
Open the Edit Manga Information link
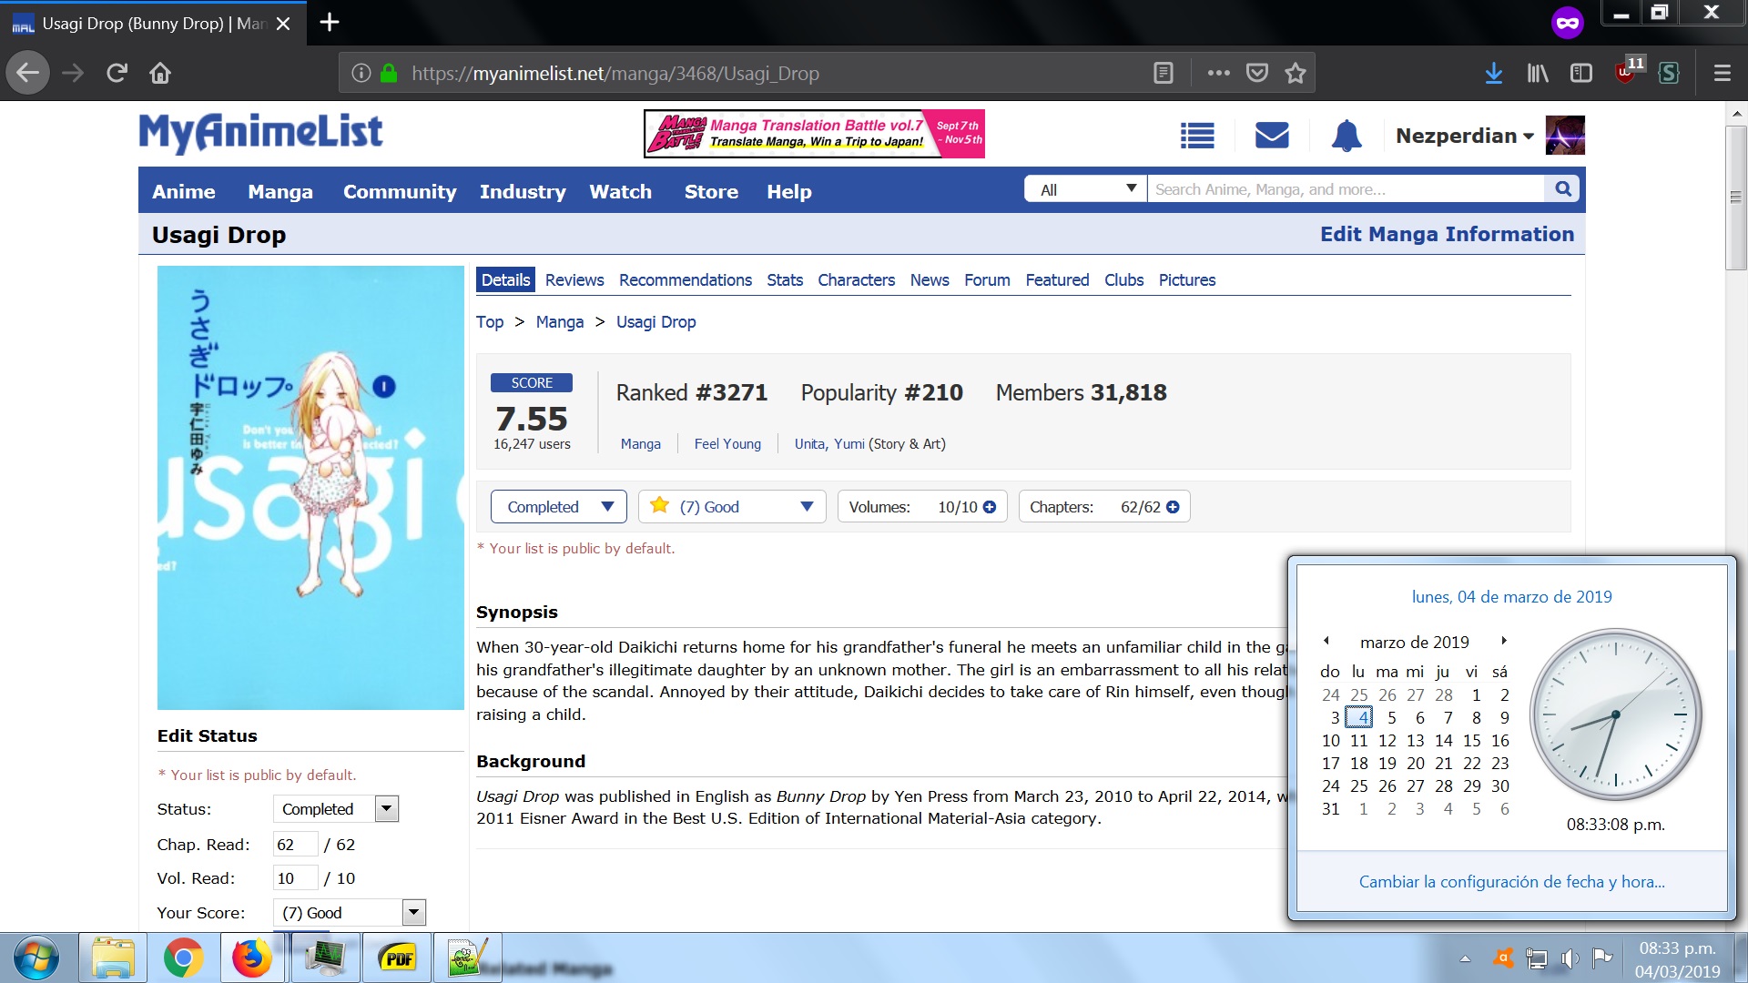point(1447,234)
